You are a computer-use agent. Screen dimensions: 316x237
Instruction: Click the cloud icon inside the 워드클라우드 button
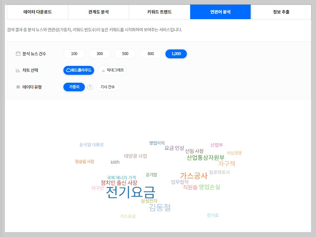click(68, 70)
